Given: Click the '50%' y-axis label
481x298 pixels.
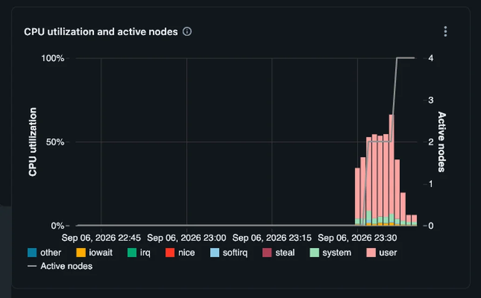Looking at the screenshot, I should (55, 142).
